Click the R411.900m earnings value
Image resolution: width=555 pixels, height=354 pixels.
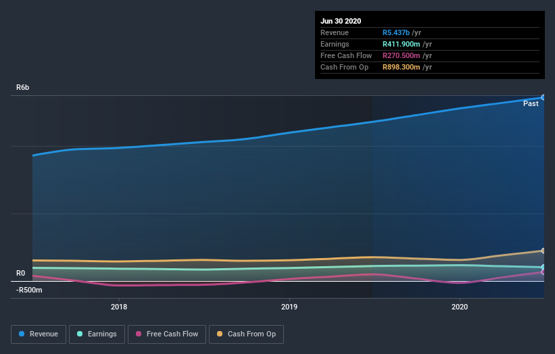coord(401,44)
